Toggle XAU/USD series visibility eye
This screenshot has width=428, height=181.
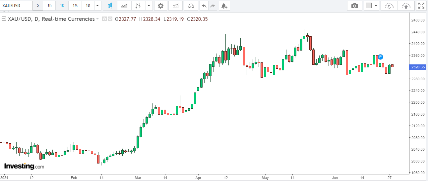click(x=104, y=19)
